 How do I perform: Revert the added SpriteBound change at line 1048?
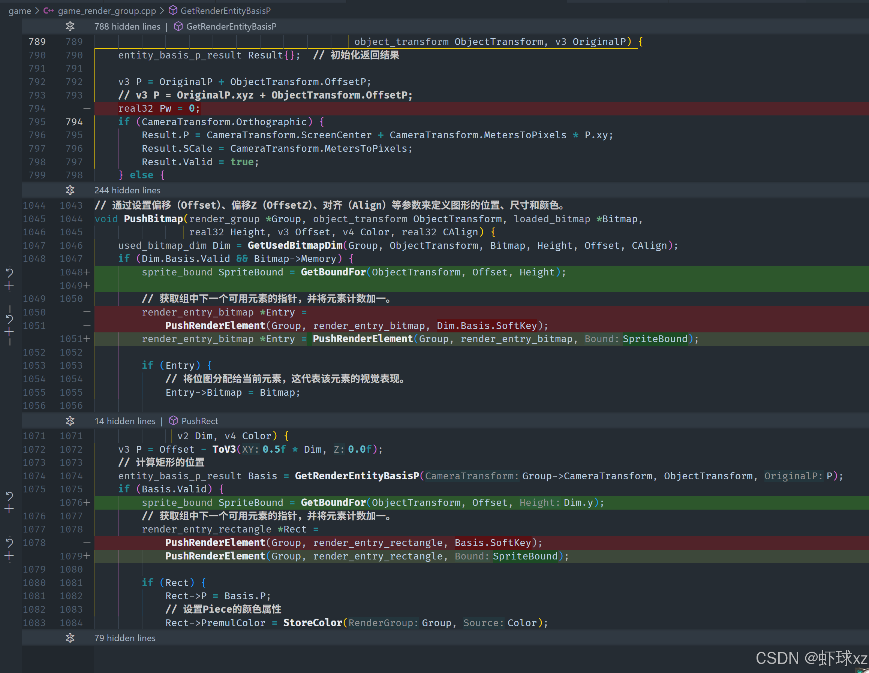point(9,272)
